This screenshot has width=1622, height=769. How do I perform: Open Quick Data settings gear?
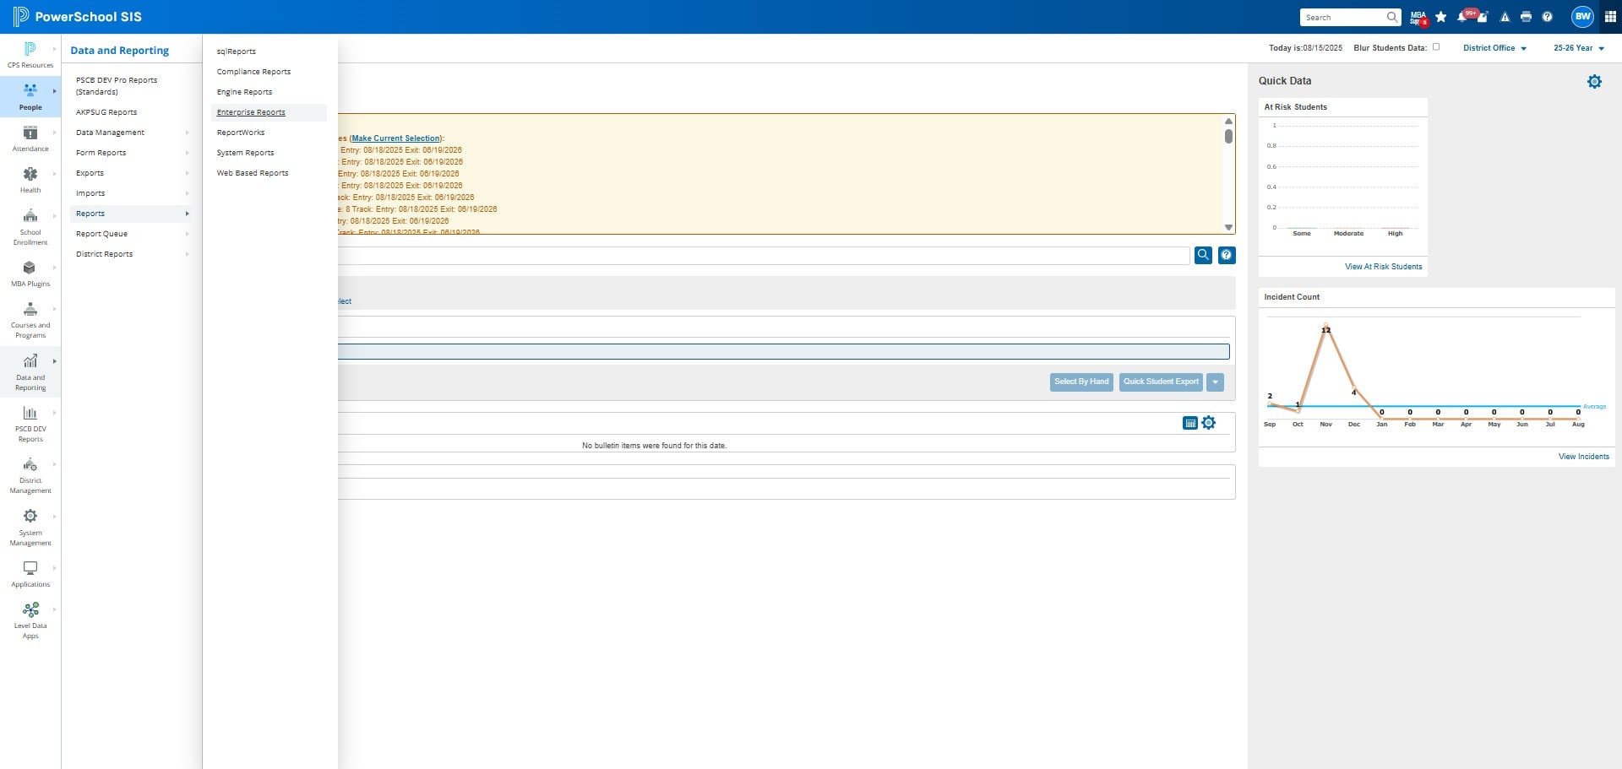click(x=1594, y=82)
